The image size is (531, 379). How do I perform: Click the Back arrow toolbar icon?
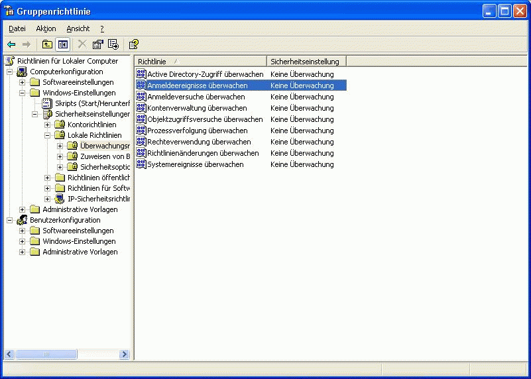tap(11, 44)
